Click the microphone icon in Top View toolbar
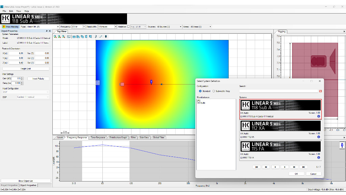The width and height of the screenshot is (346, 195). 106,36
